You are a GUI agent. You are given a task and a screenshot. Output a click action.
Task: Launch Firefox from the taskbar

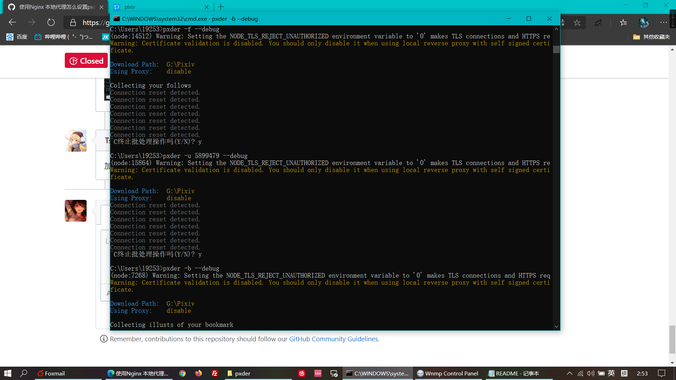pos(198,373)
